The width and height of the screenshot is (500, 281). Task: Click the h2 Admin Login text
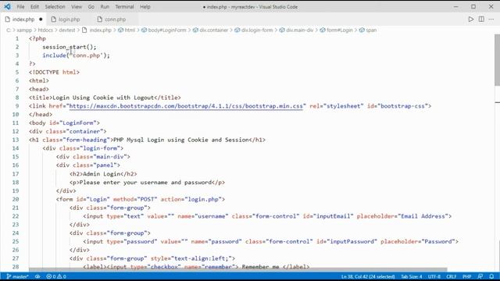coord(102,174)
